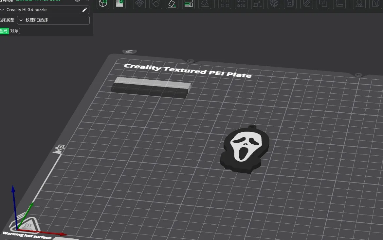Click the cube with hole toolbar icon
This screenshot has width=383, height=240.
pos(290,4)
